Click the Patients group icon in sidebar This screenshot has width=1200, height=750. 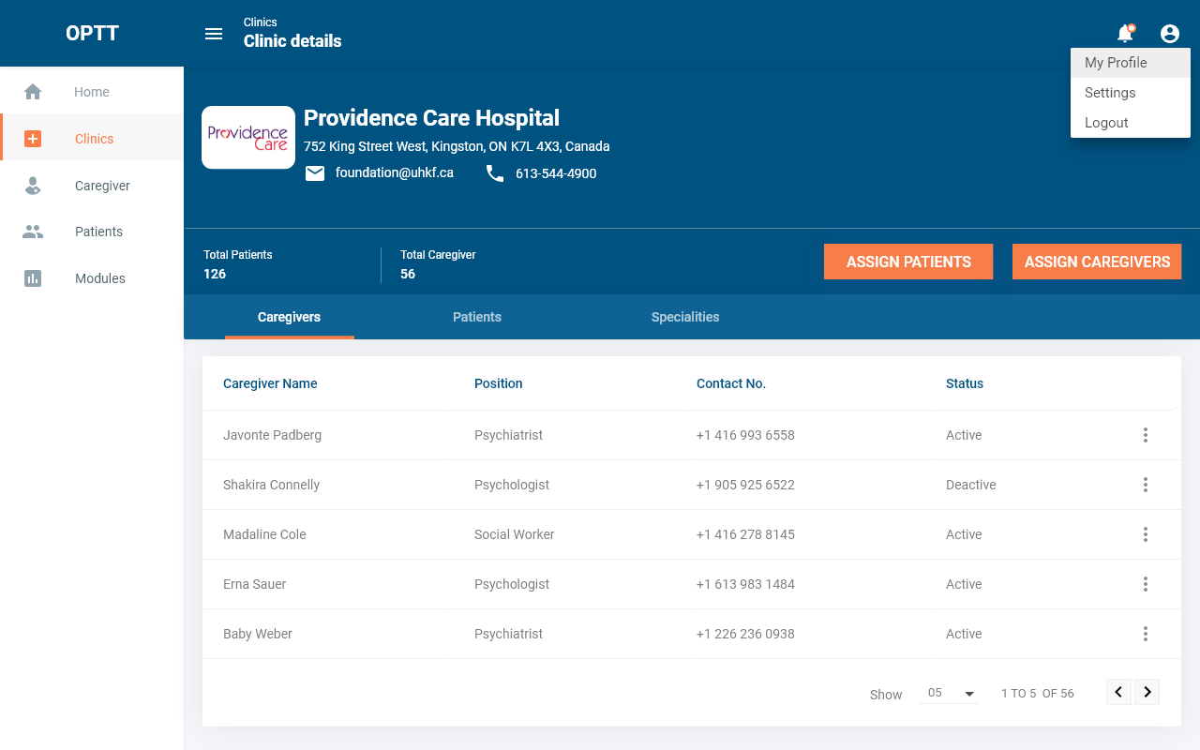[x=33, y=232]
